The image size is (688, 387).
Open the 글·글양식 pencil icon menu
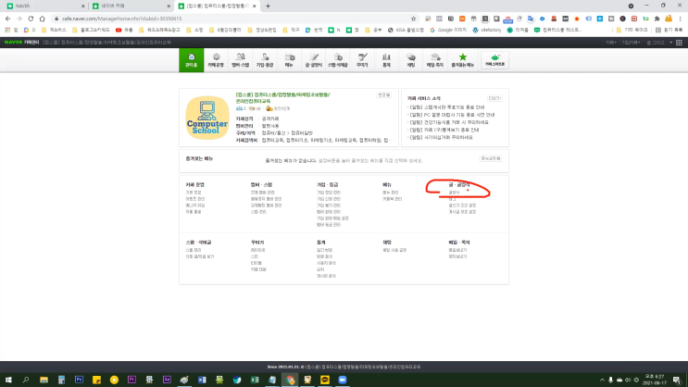click(x=314, y=60)
